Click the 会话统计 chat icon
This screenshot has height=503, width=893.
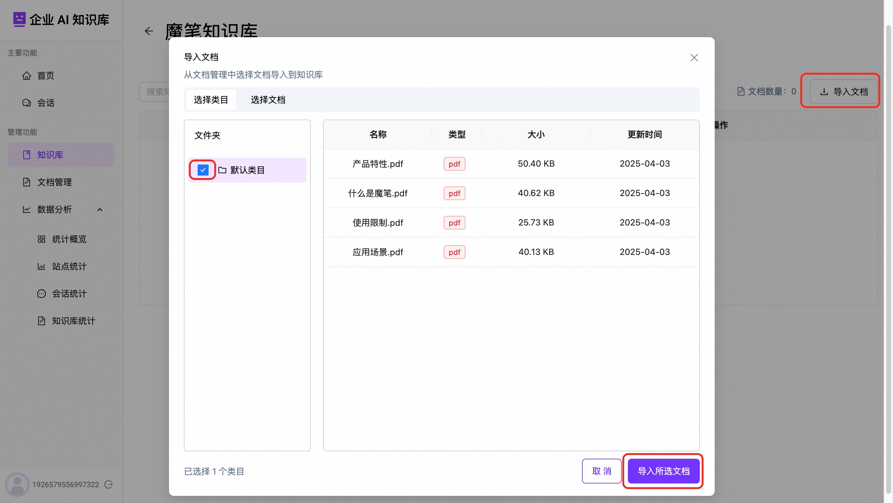[x=41, y=294]
